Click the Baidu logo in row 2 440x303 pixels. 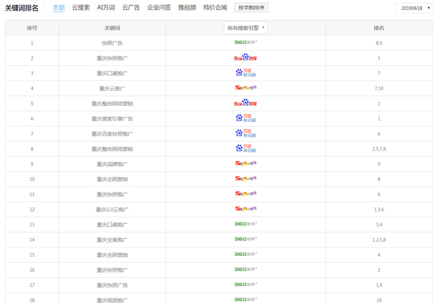[x=246, y=57]
